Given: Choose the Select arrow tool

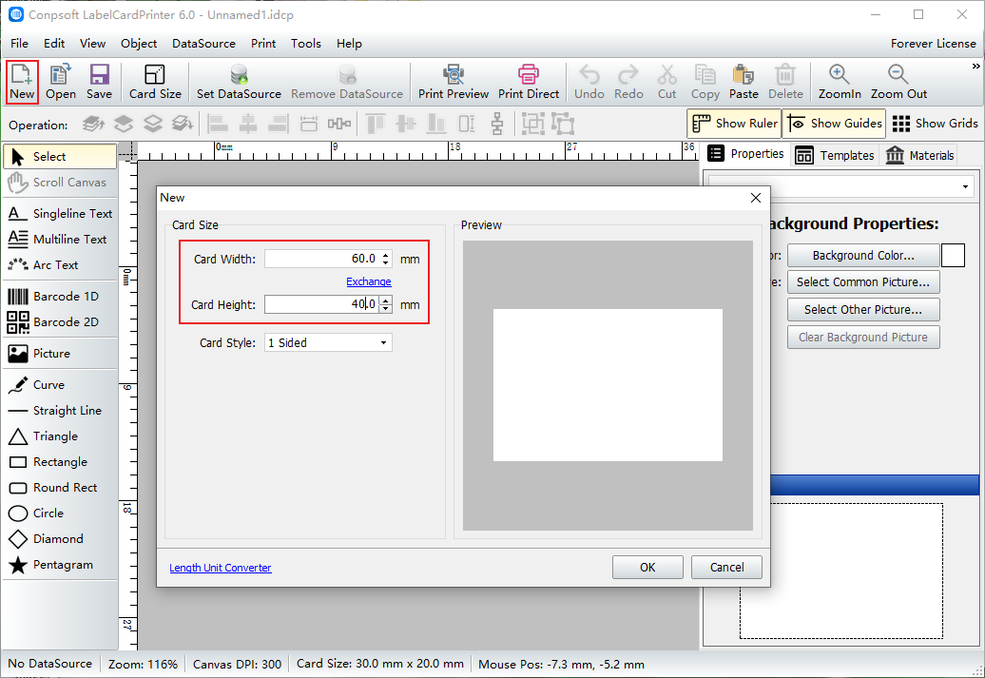Looking at the screenshot, I should tap(60, 157).
